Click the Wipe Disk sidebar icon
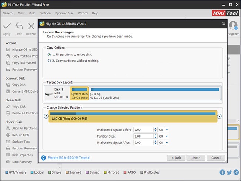 click(9, 107)
